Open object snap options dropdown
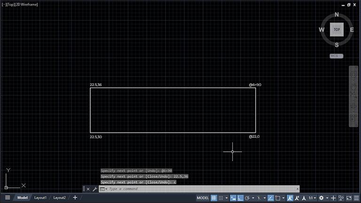Image resolution: width=361 pixels, height=203 pixels. [x=283, y=198]
